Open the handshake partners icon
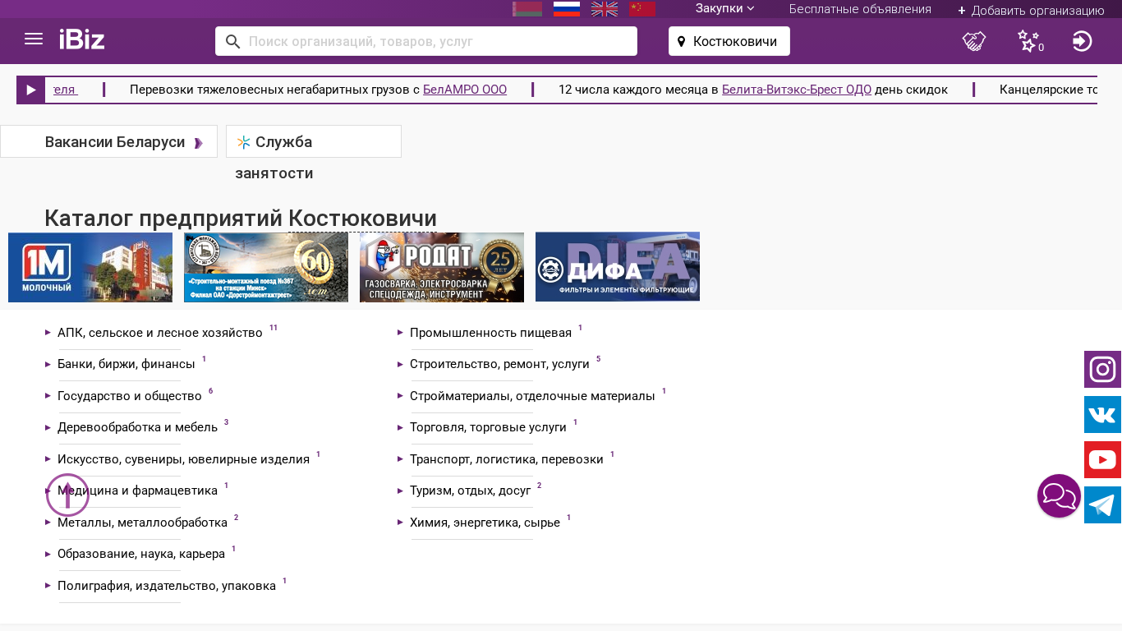The width and height of the screenshot is (1122, 631). point(973,41)
